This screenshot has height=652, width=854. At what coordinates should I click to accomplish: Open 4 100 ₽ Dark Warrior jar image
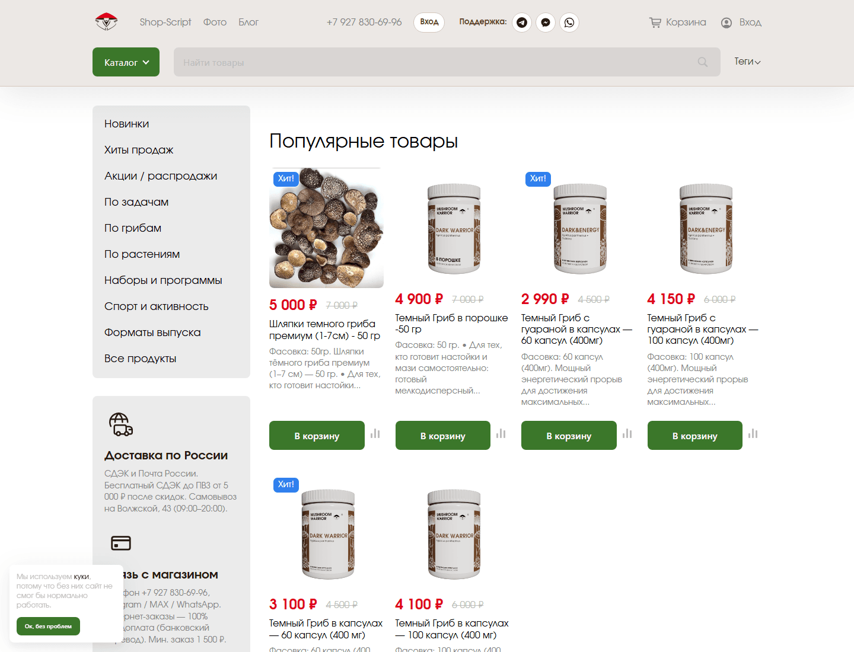pyautogui.click(x=454, y=534)
